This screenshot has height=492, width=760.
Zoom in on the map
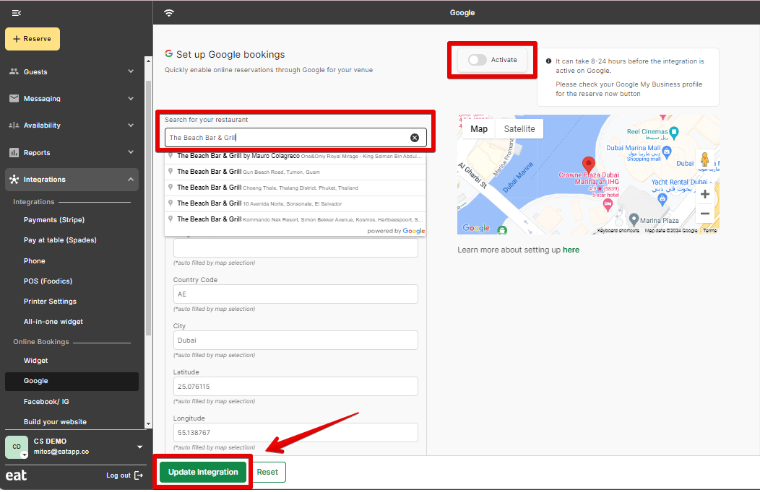tap(705, 194)
